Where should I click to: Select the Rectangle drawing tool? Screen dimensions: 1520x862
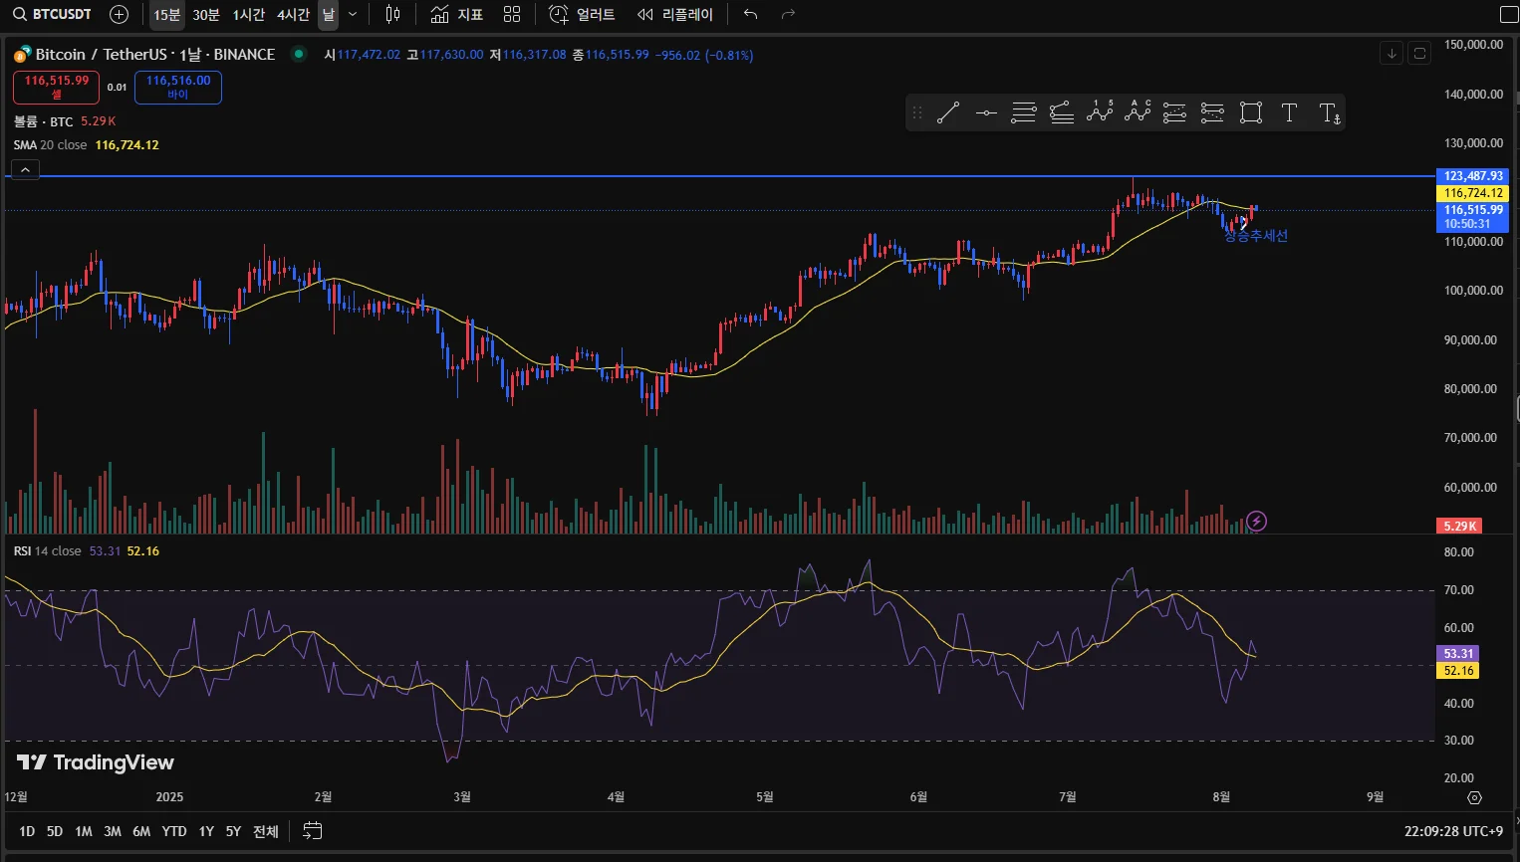point(1251,113)
